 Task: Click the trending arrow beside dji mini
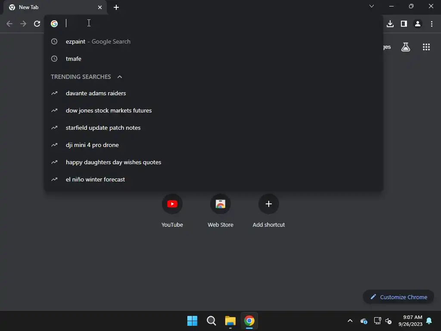(54, 145)
